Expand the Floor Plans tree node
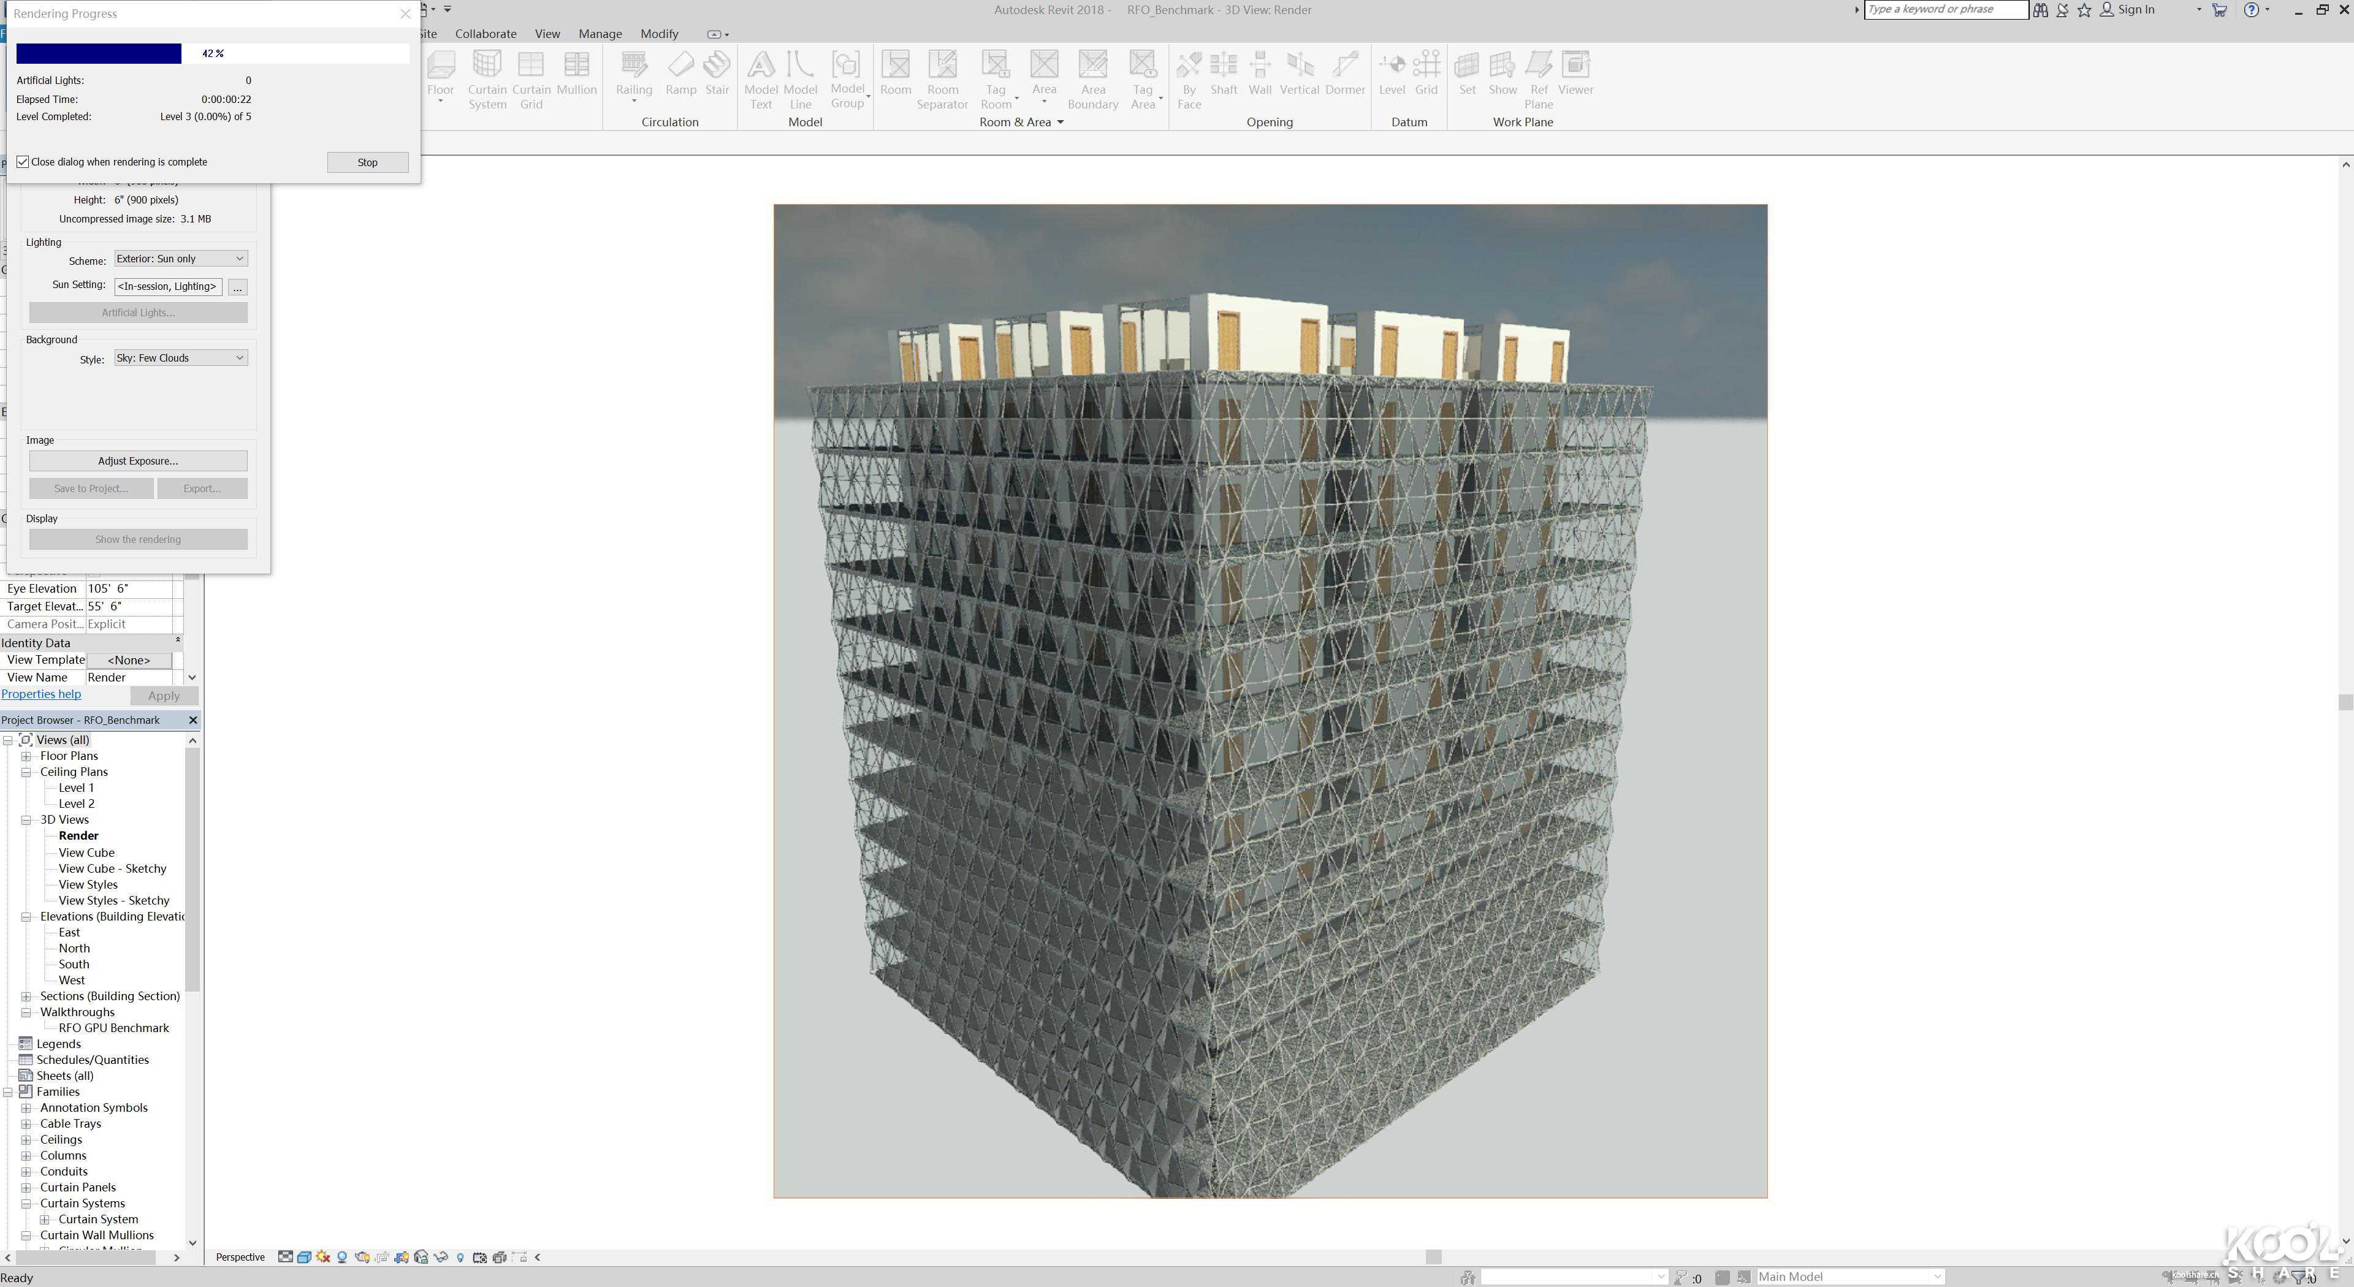The height and width of the screenshot is (1287, 2354). (x=26, y=756)
